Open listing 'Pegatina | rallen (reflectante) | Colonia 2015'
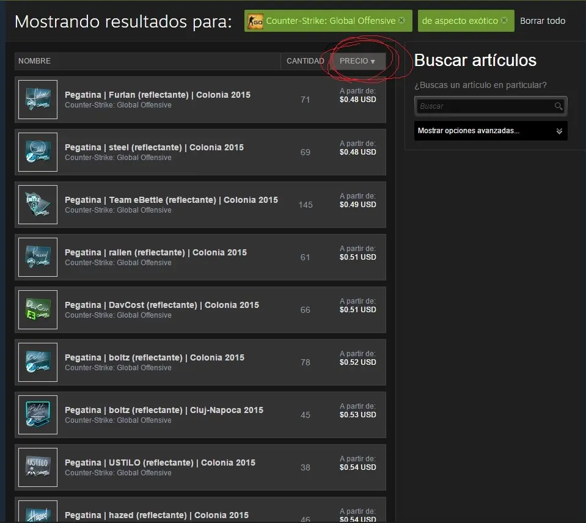586x523 pixels. point(155,252)
